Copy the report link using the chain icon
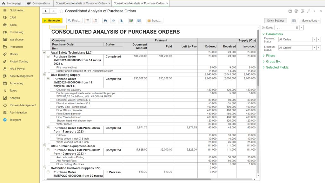Viewport: 325px width, 183px height. click(x=308, y=11)
